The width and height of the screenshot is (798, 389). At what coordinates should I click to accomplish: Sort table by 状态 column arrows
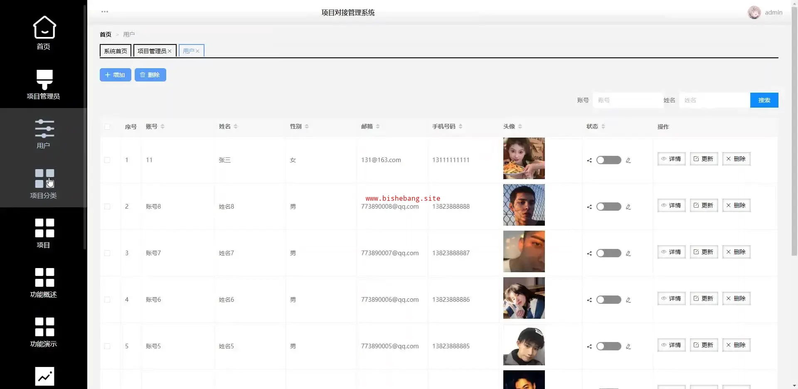pos(603,127)
